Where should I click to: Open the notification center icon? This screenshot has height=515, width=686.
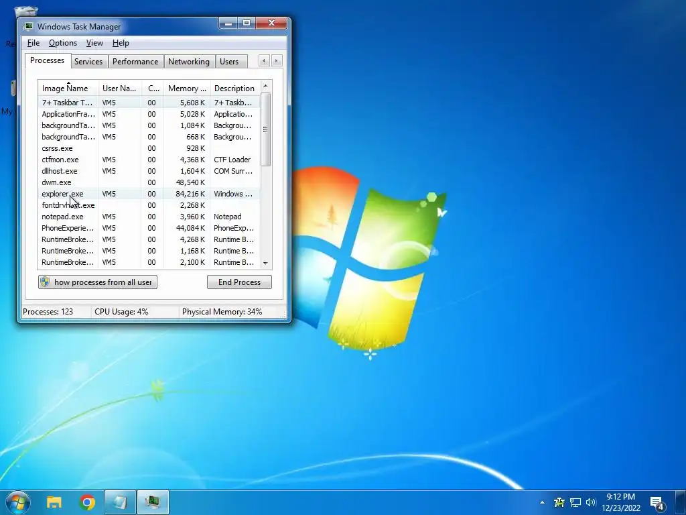pyautogui.click(x=657, y=504)
